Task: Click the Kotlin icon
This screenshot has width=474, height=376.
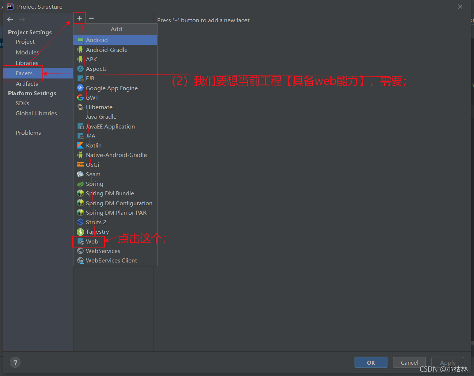Action: 80,145
